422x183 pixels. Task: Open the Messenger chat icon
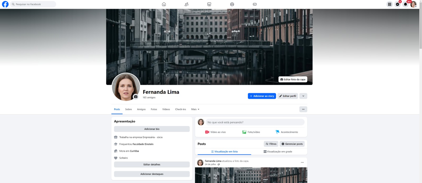tap(397, 4)
